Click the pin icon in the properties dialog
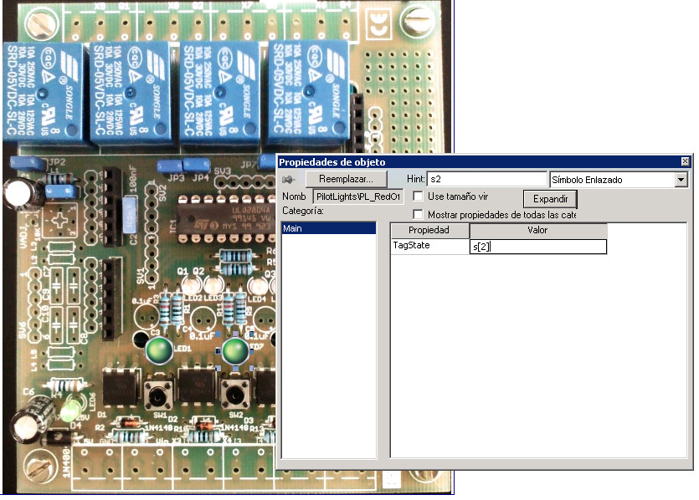The height and width of the screenshot is (500, 699). point(289,180)
